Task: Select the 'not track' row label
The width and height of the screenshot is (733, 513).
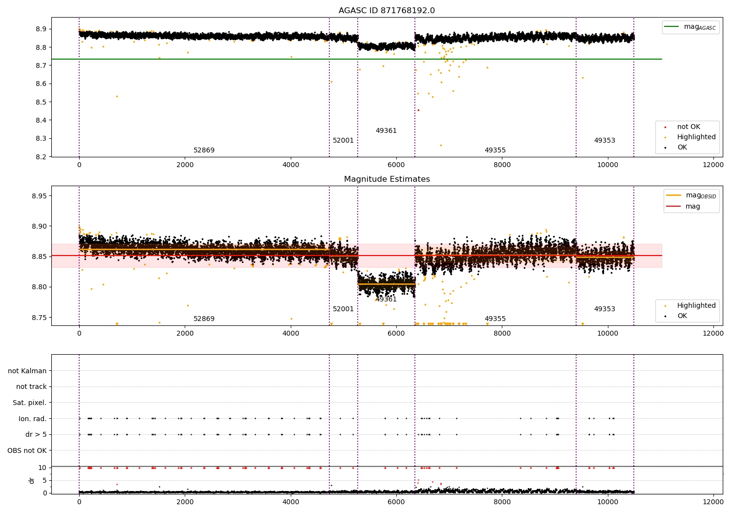Action: click(31, 387)
